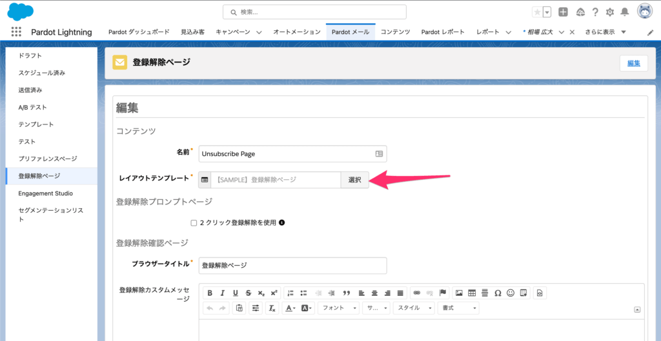
Task: Increase indent in the editor
Action: [x=332, y=293]
